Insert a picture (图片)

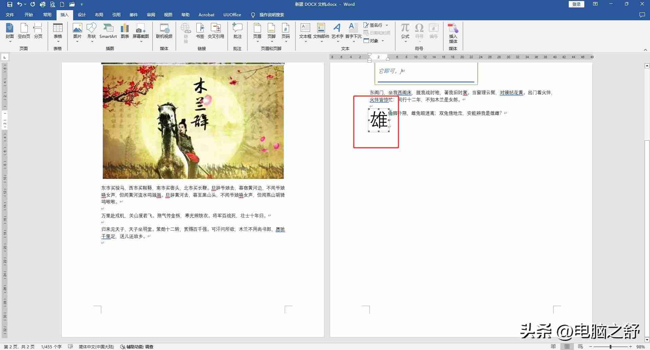click(78, 32)
